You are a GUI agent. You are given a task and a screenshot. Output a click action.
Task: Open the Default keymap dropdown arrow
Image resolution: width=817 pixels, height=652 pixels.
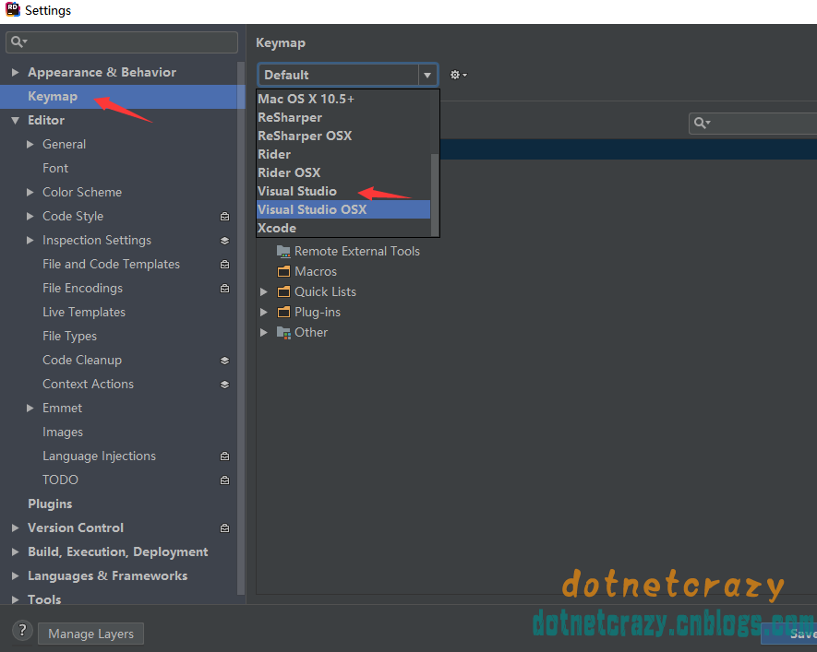(x=427, y=75)
